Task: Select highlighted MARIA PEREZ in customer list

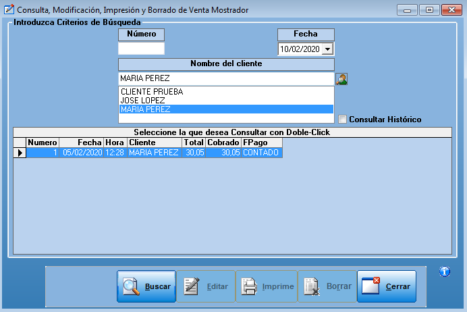Action: tap(226, 109)
